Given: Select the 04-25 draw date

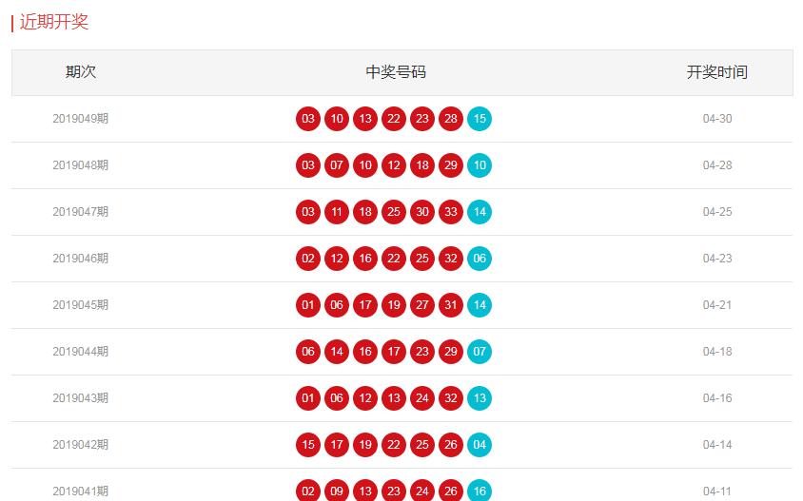Looking at the screenshot, I should (717, 212).
